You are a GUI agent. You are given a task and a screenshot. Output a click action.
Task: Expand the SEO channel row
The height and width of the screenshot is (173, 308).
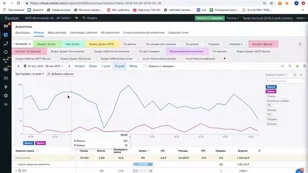(x=16, y=171)
